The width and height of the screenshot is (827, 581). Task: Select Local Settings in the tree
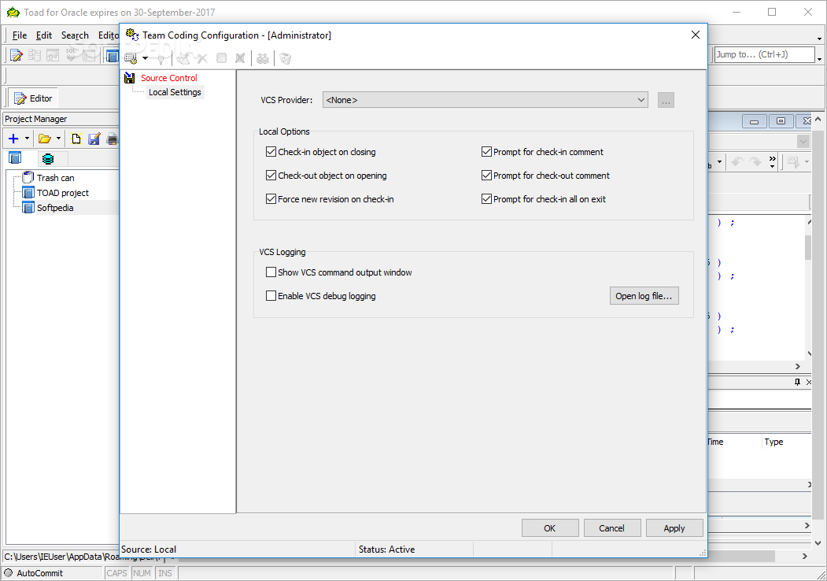click(175, 92)
